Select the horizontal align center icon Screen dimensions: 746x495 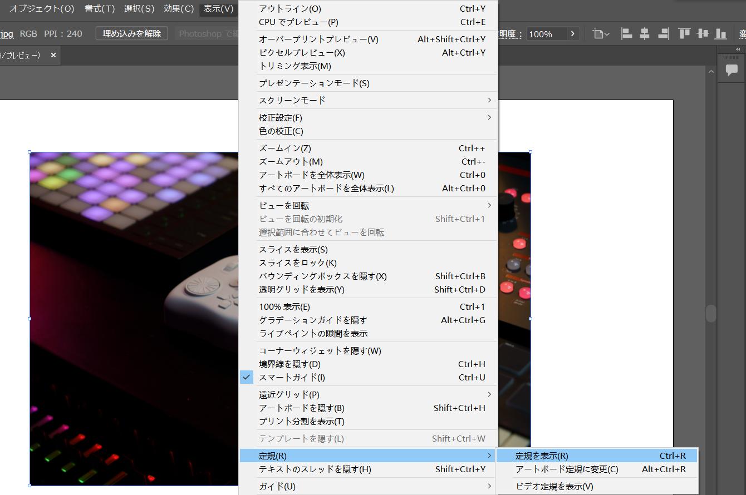coord(644,33)
